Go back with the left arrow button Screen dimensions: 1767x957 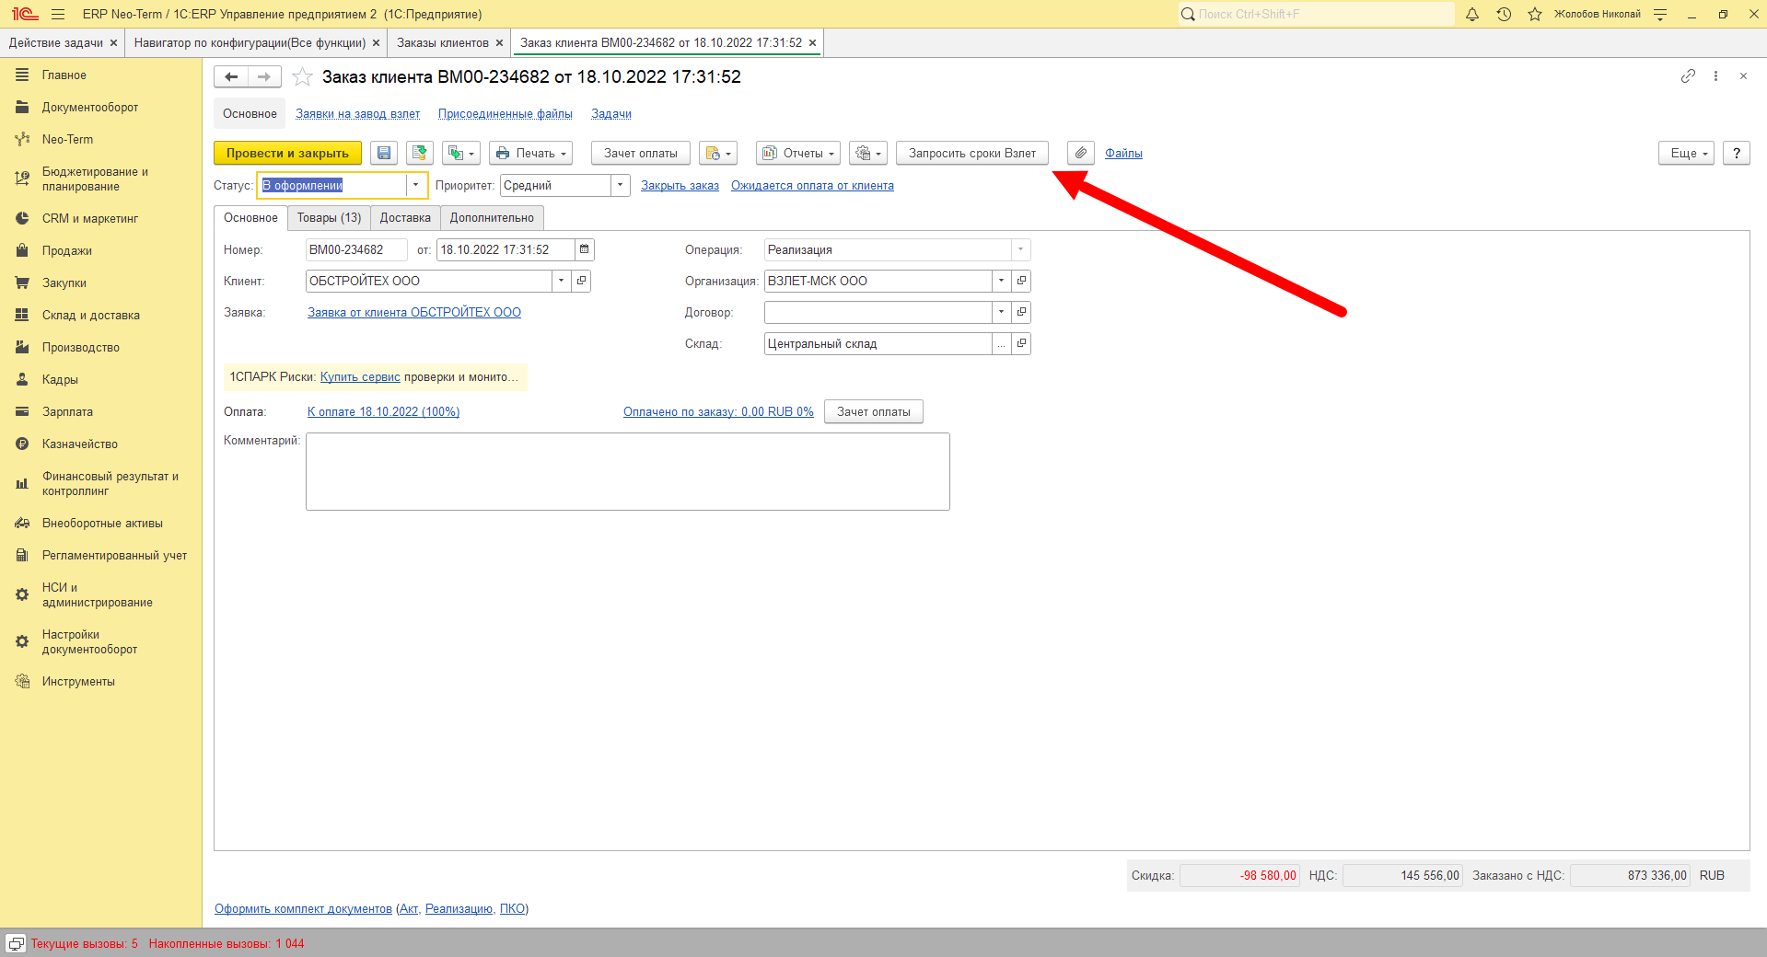[x=231, y=77]
